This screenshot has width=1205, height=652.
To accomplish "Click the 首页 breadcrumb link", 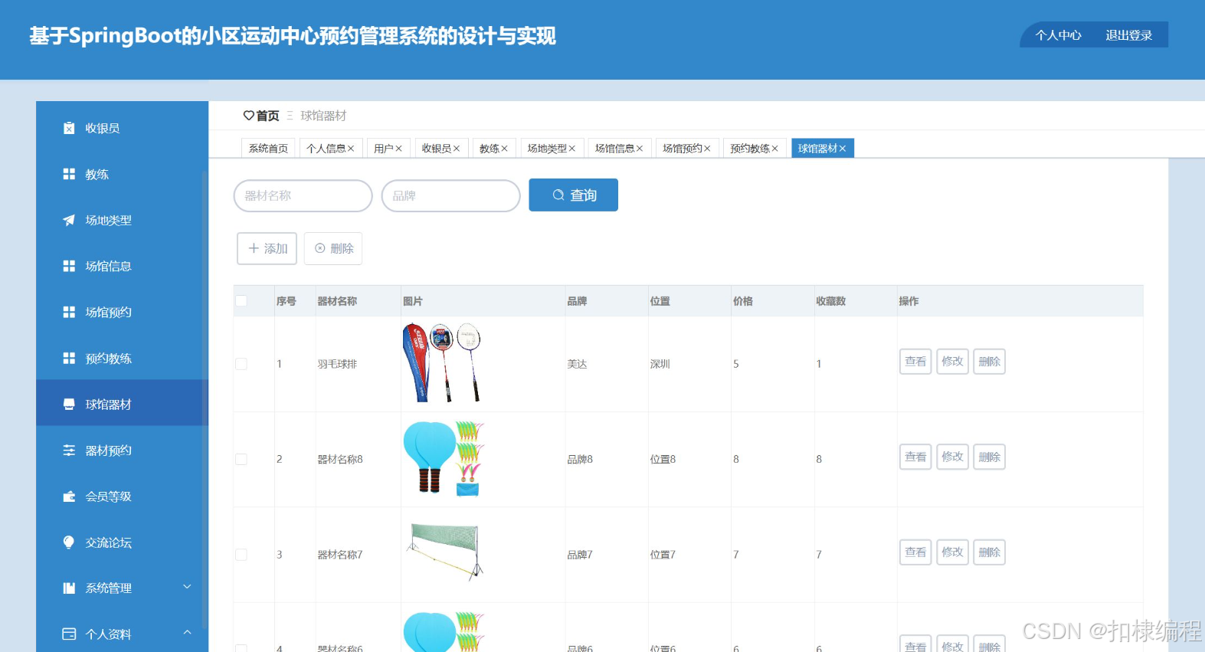I will (267, 116).
